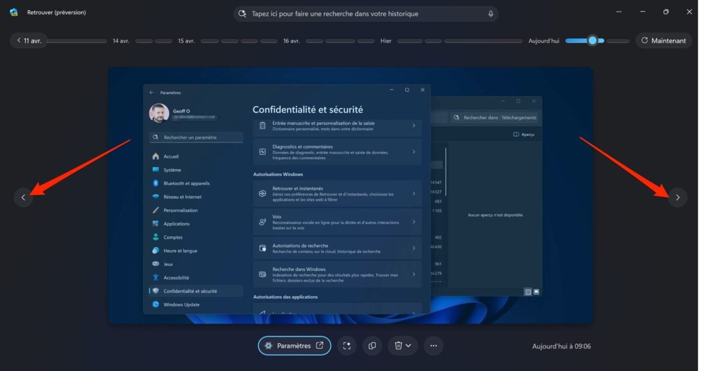
Task: Click 'Autorisations Windows' section label in snapshot
Action: [278, 174]
